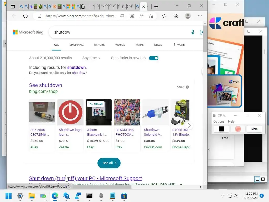
Task: Click the Microsoft Bing logo
Action: (28, 32)
